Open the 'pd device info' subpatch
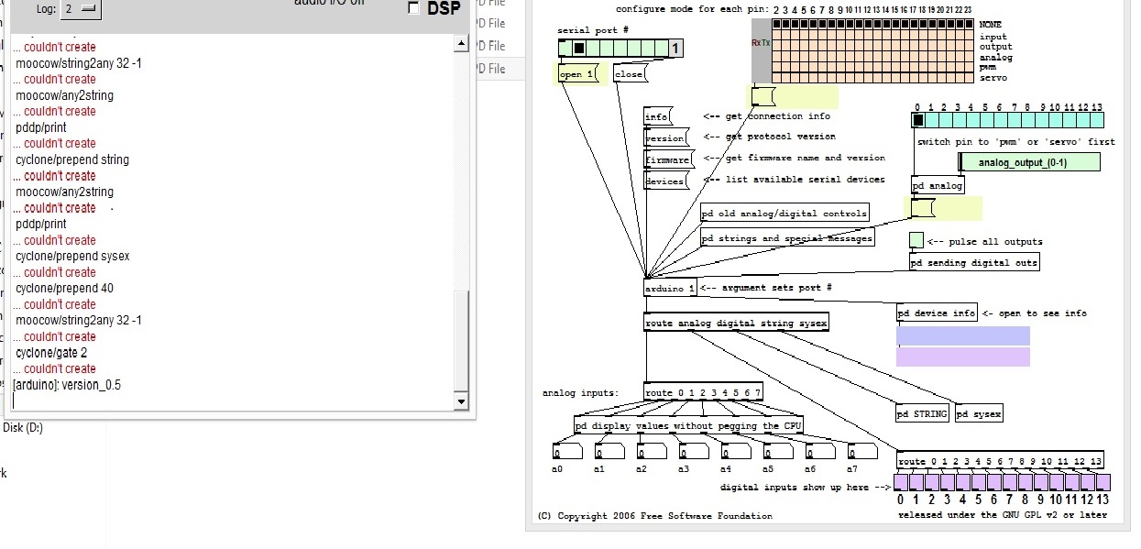This screenshot has width=1141, height=549. [937, 313]
